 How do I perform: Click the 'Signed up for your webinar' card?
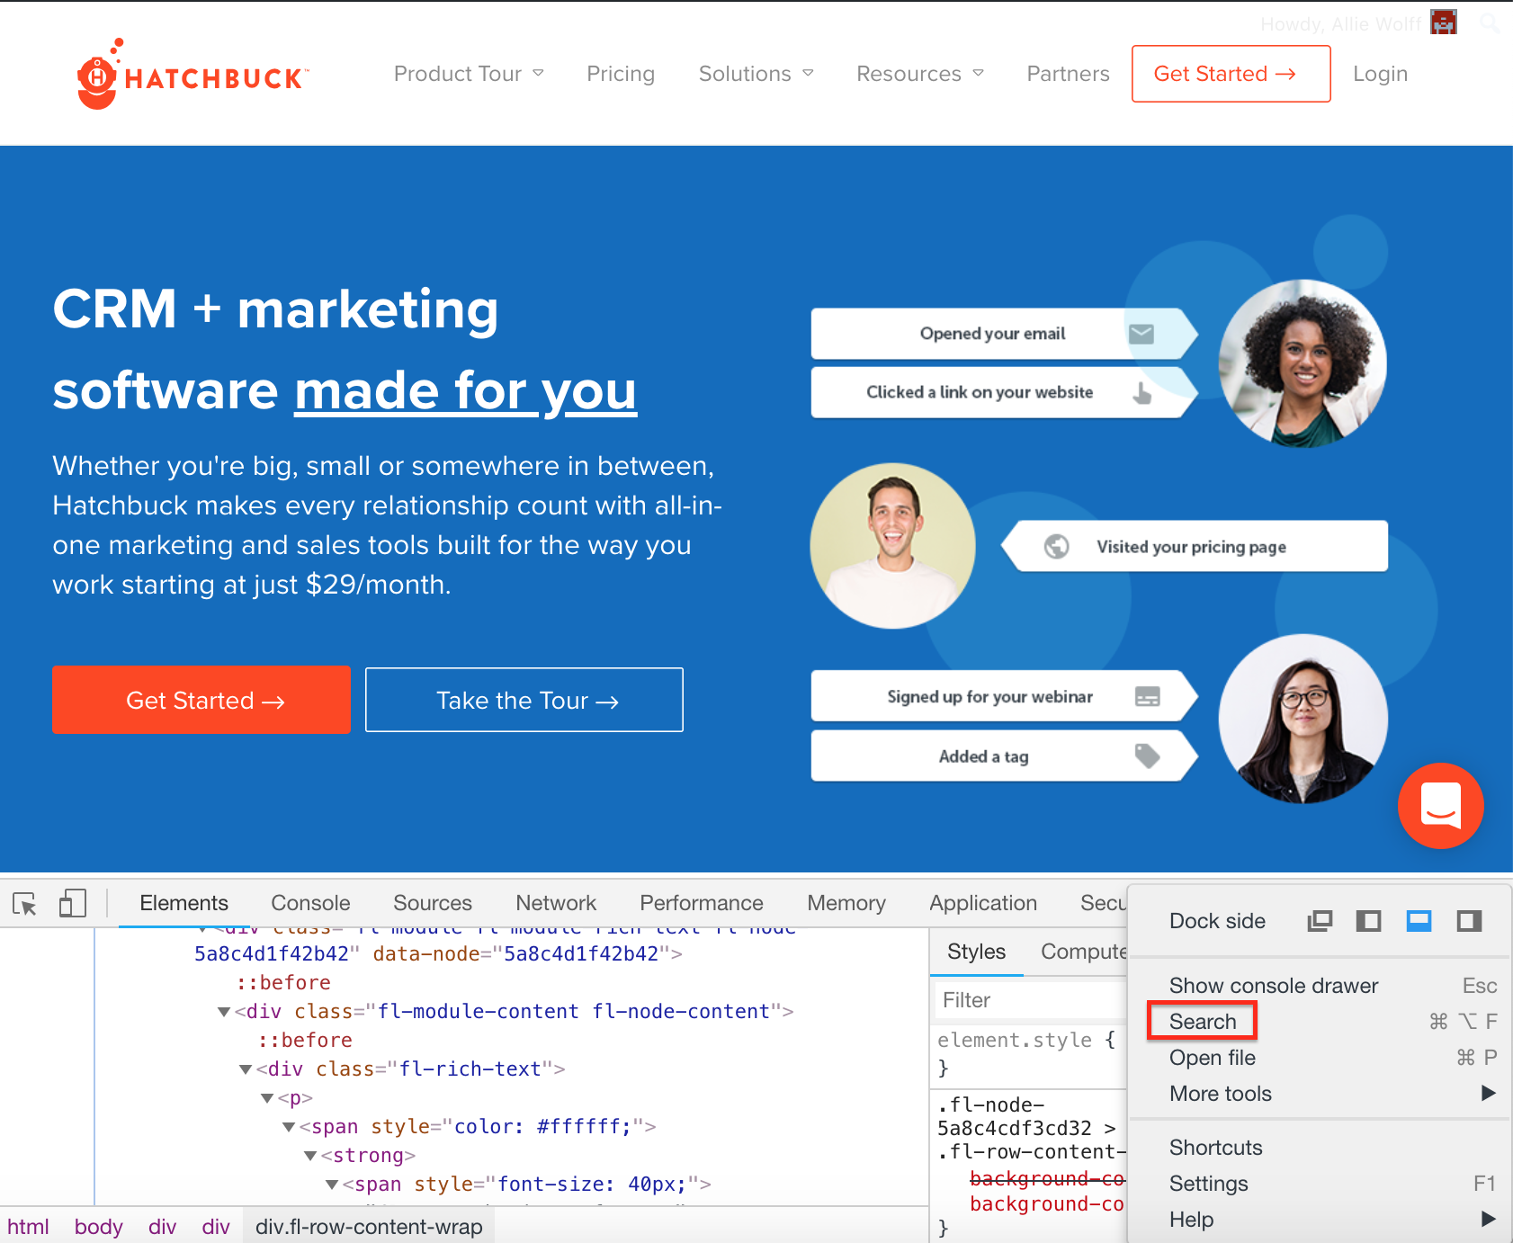click(x=1004, y=696)
